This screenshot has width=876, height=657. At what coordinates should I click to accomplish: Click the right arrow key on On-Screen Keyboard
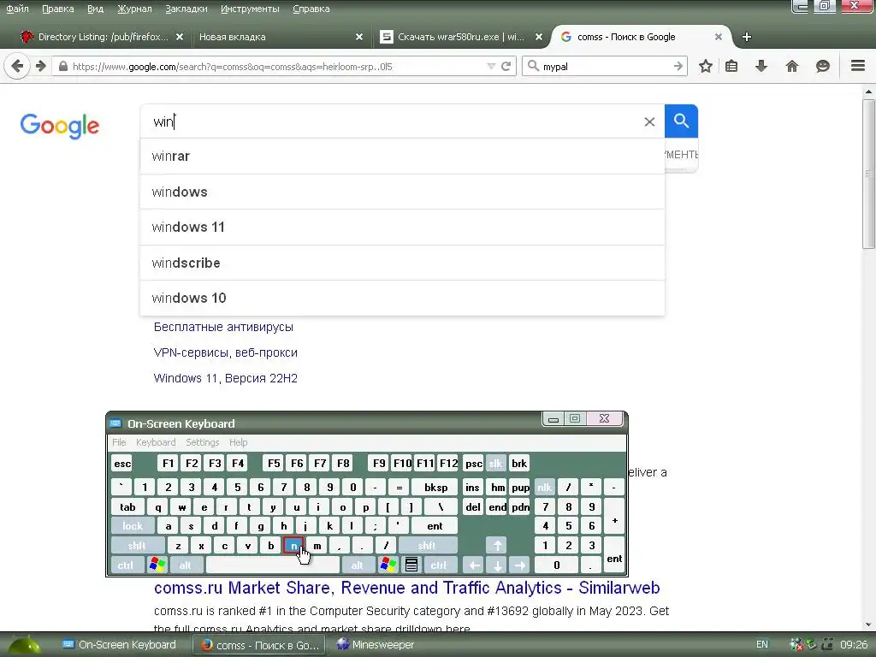(x=519, y=565)
